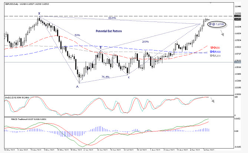
Task: Click the '88.6%' retracement label
Action: 112,18
